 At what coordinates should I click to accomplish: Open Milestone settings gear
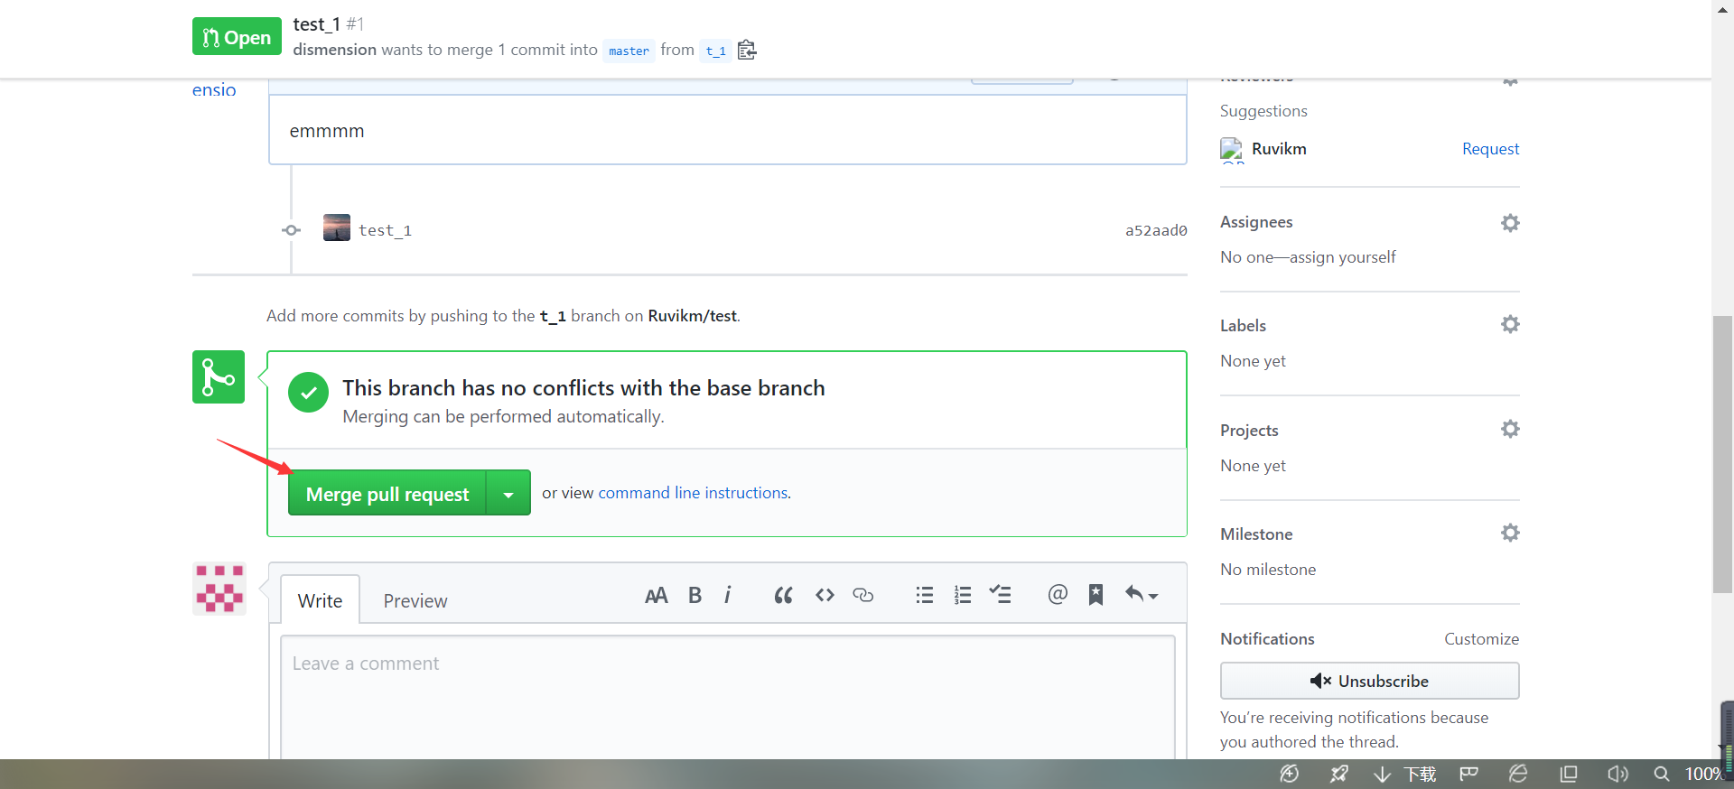[1510, 533]
